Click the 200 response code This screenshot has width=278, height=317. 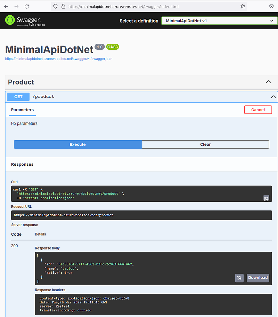[14, 246]
